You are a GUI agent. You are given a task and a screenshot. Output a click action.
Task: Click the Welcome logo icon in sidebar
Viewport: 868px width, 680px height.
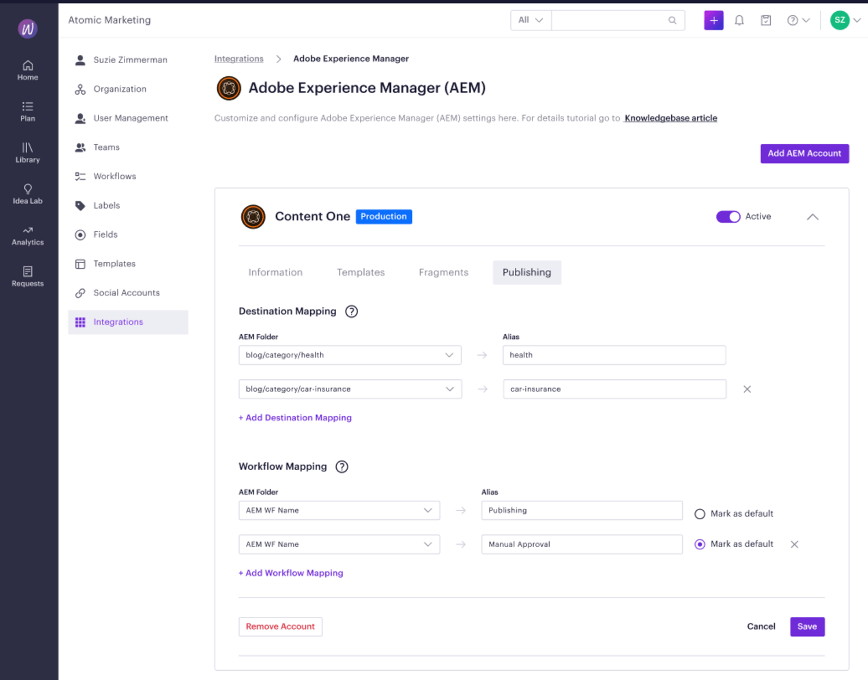27,28
